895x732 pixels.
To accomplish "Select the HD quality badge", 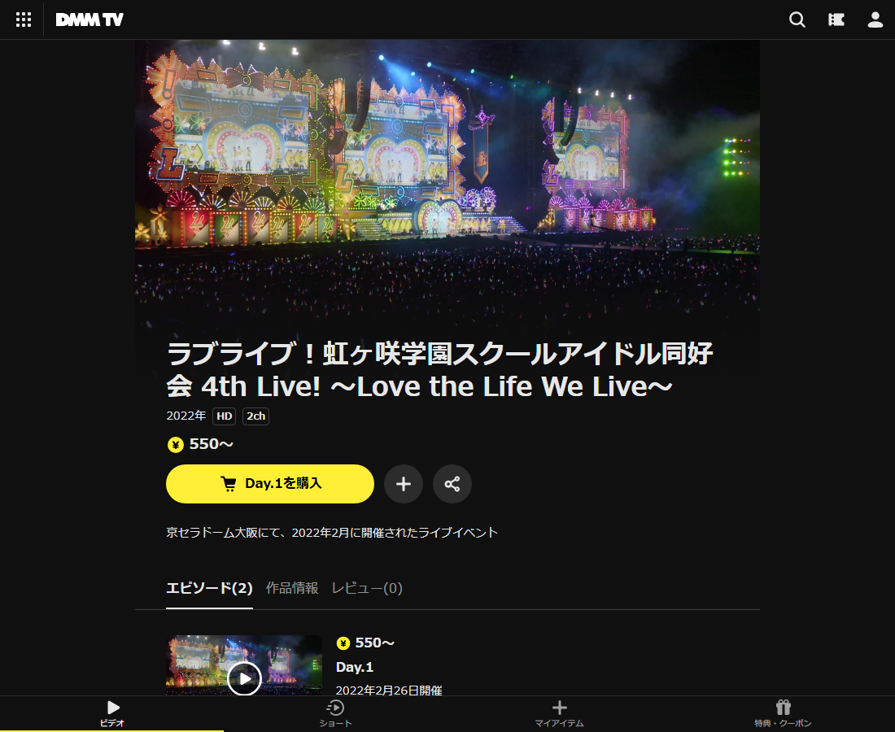I will tap(225, 416).
